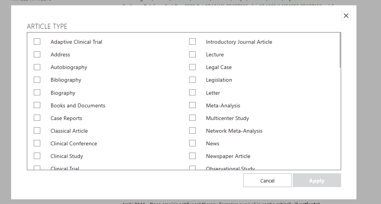Enable the Clinical Conference filter
The image size is (381, 204).
pyautogui.click(x=37, y=143)
